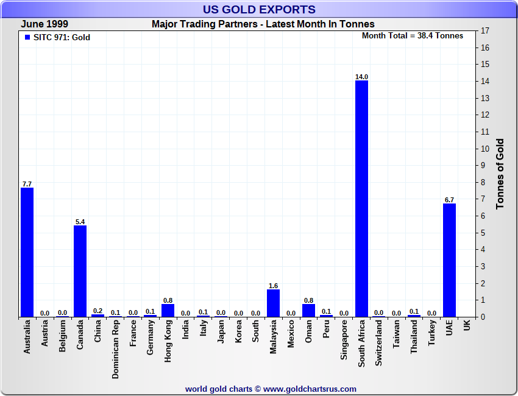Click the 0.8 value above Oman
Image resolution: width=518 pixels, height=396 pixels.
point(308,300)
